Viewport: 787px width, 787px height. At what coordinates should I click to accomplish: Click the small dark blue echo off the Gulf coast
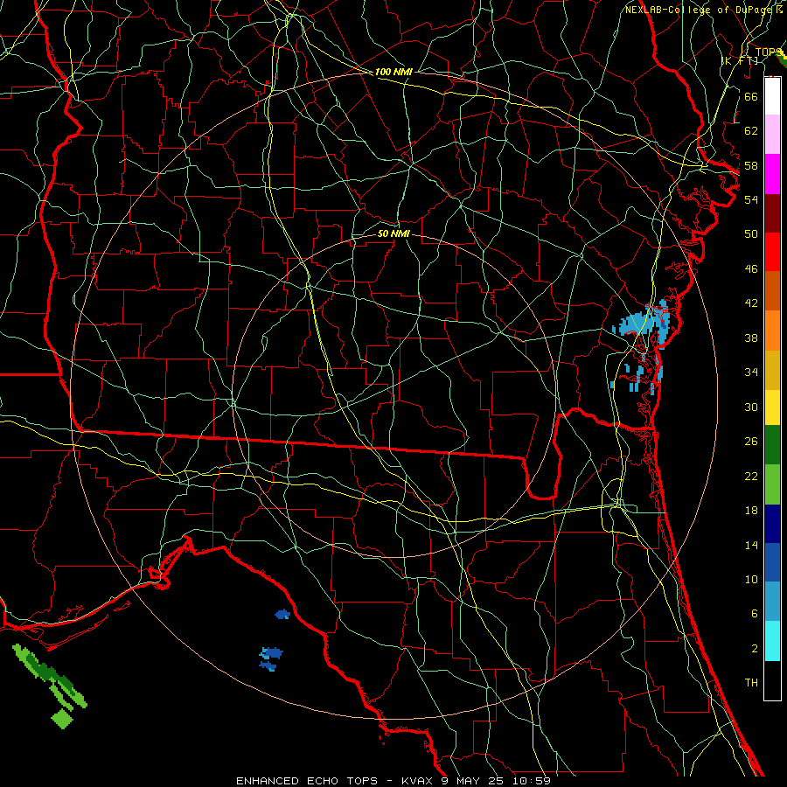point(282,614)
